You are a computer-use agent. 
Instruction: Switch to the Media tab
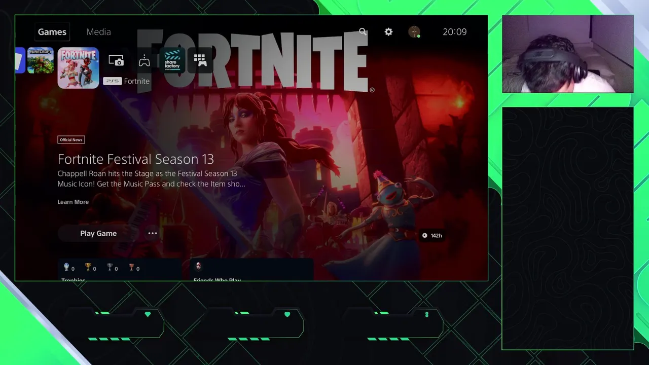point(98,32)
